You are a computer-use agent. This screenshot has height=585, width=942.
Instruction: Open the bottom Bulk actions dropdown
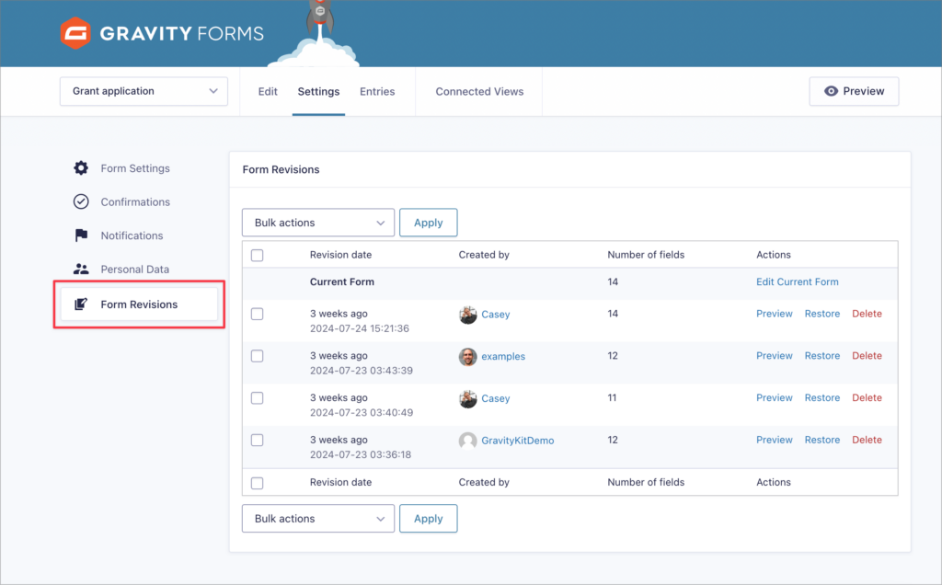pos(318,519)
